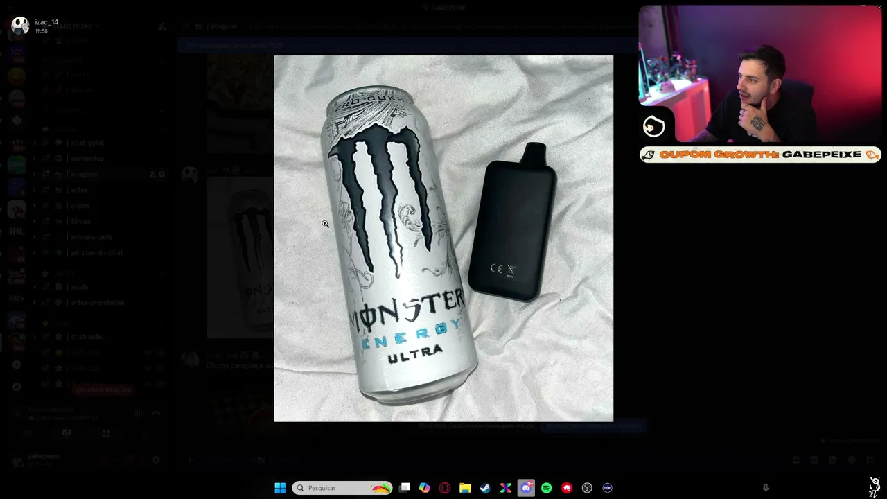887x499 pixels.
Task: Open the Opera browser taskbar icon
Action: point(445,488)
